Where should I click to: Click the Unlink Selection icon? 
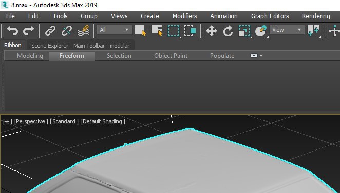coord(67,31)
